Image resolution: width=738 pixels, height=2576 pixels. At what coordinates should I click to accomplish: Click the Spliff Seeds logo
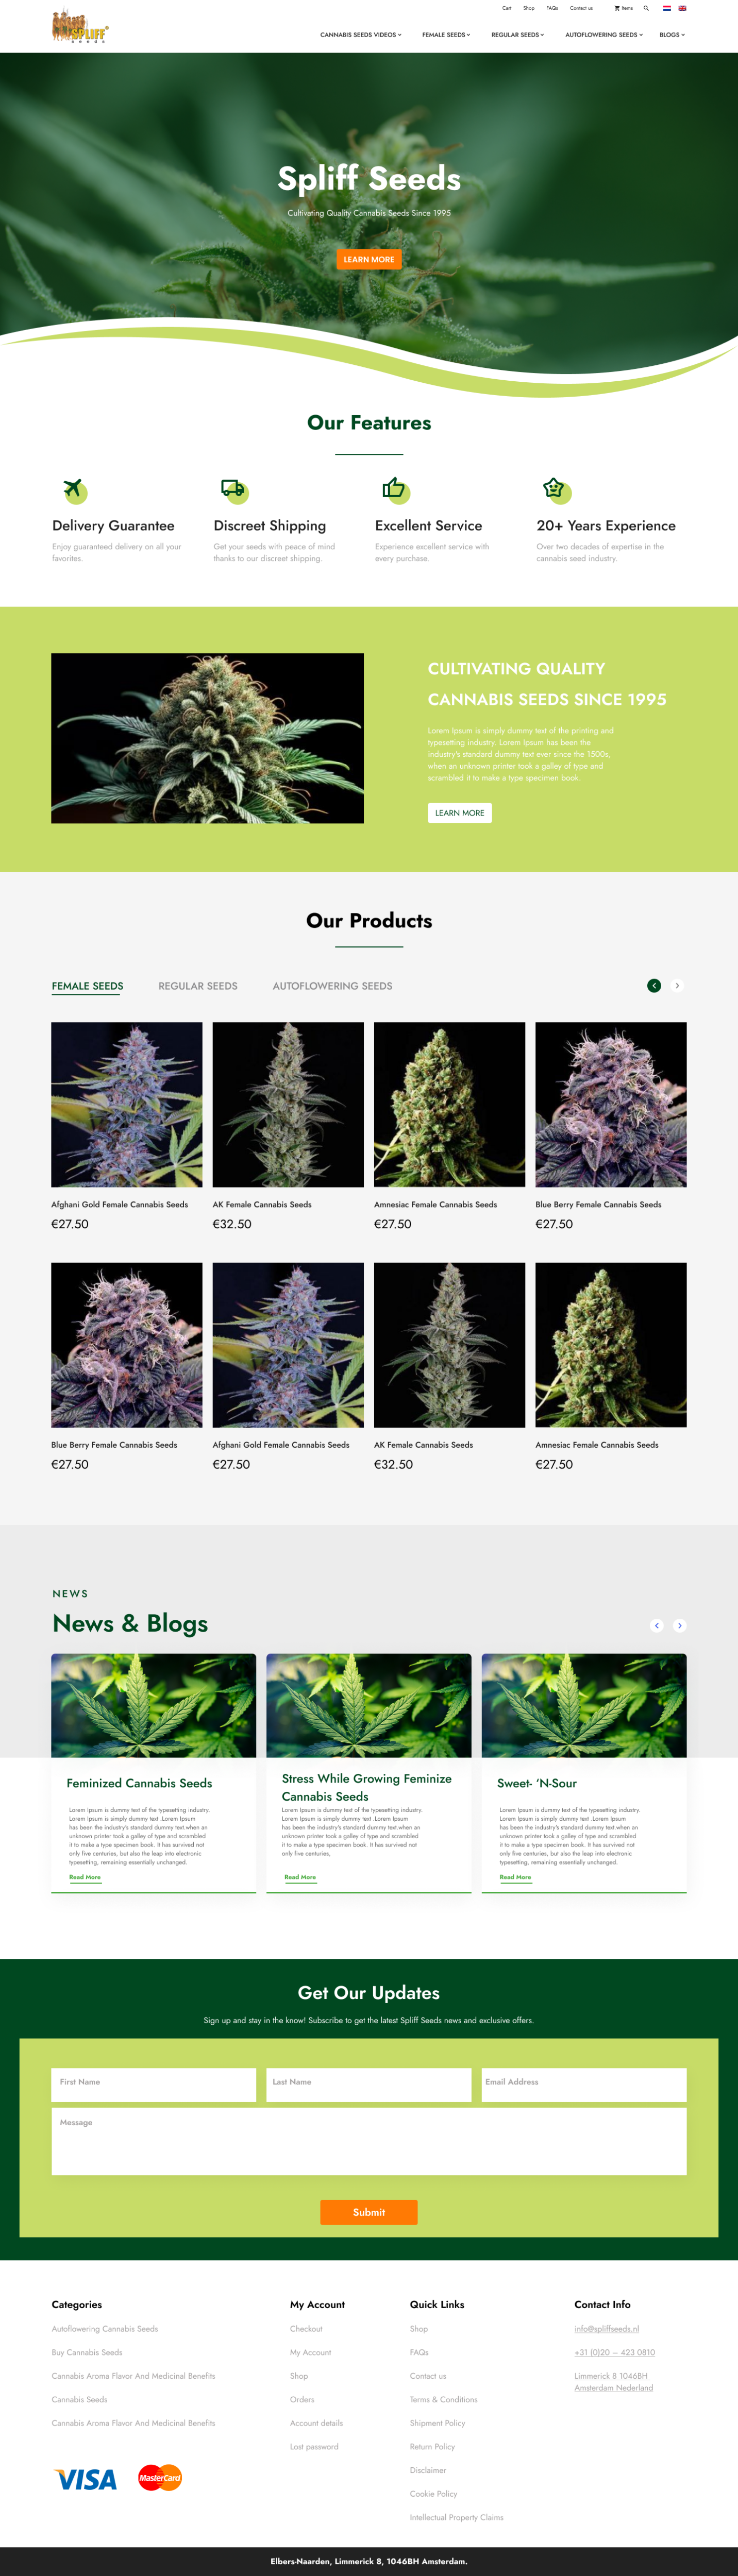[80, 26]
